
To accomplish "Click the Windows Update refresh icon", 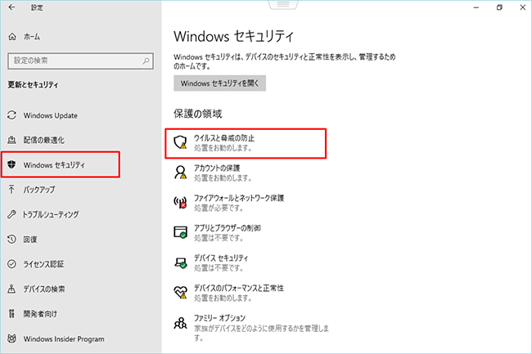I will click(12, 115).
